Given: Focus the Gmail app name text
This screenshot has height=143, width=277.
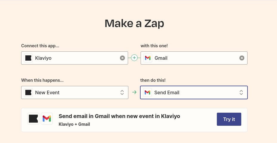Looking at the screenshot, I should pyautogui.click(x=161, y=58).
